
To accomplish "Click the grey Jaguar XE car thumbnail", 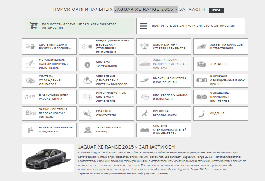I will 48,158.
